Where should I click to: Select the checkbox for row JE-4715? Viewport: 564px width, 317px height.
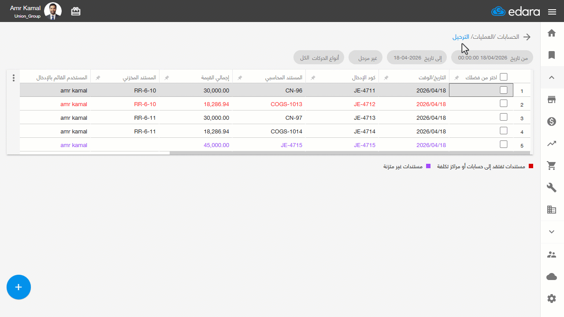pos(504,144)
